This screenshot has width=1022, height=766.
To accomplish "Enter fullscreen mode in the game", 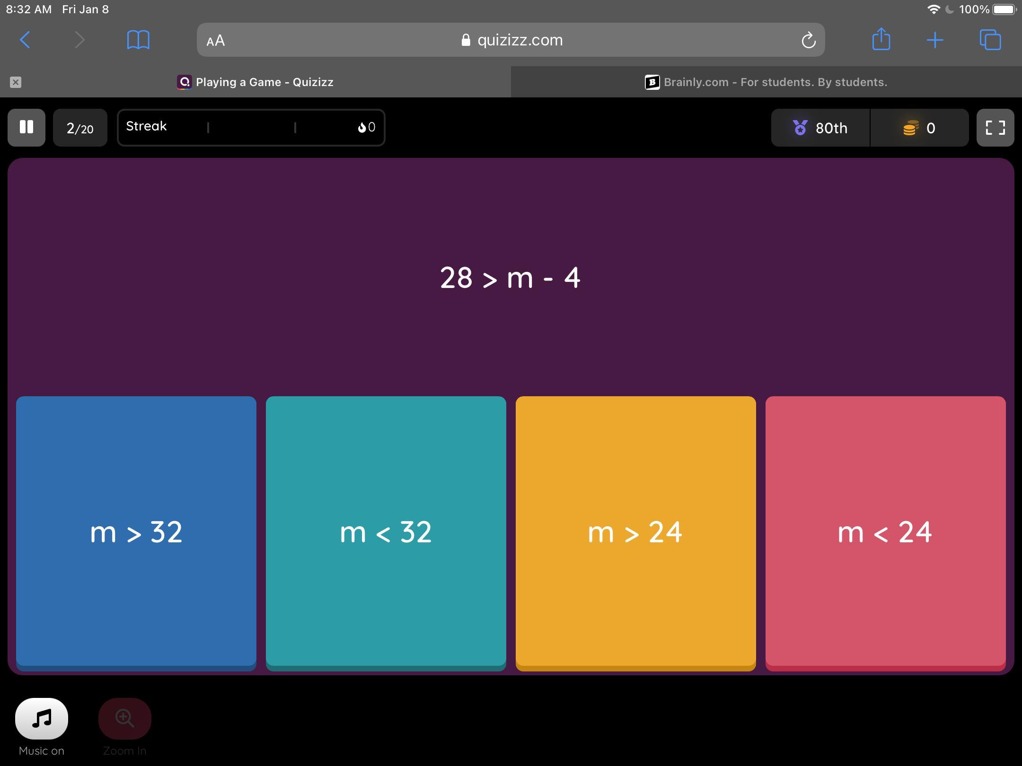I will pos(995,127).
